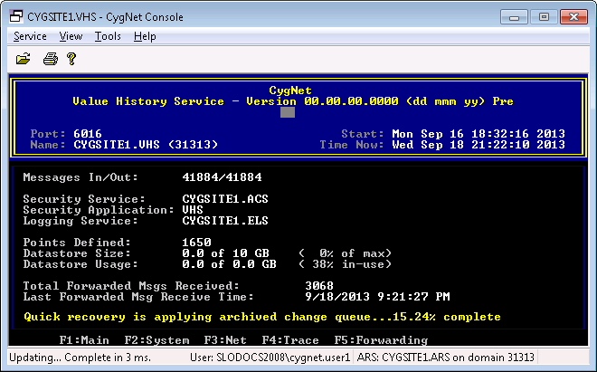597x372 pixels.
Task: Click last receive time 9/18/2013 9:21:27 PM
Action: click(x=378, y=297)
